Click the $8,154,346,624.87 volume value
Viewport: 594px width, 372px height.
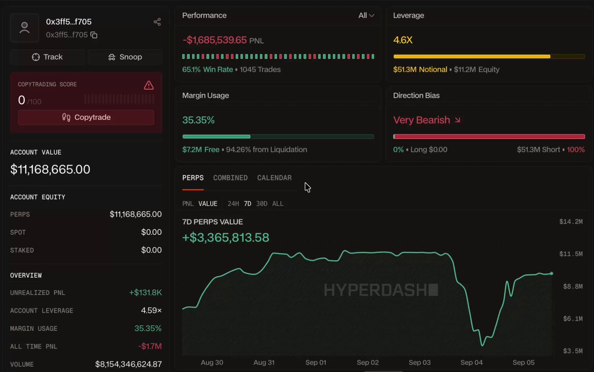click(x=129, y=364)
